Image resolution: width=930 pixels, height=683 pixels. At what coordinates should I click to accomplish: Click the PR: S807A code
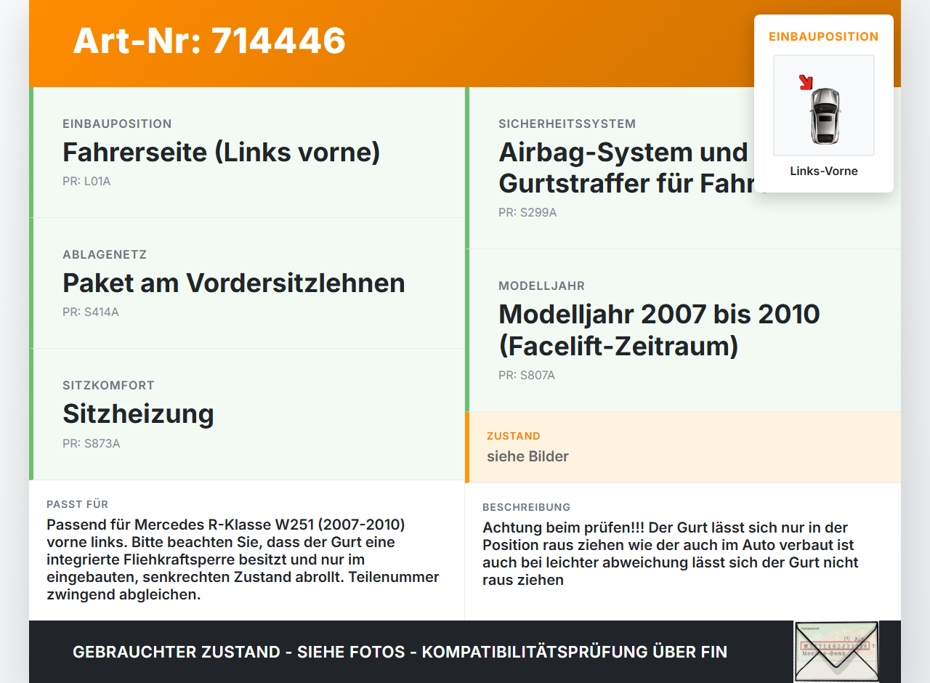point(527,376)
